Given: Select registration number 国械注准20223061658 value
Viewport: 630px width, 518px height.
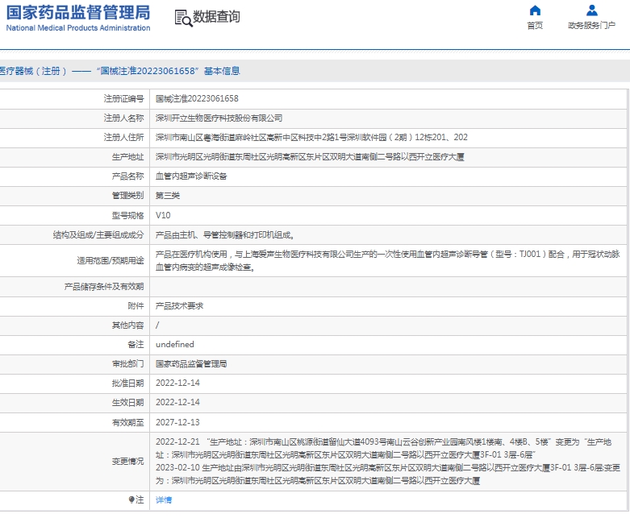Looking at the screenshot, I should pyautogui.click(x=197, y=99).
